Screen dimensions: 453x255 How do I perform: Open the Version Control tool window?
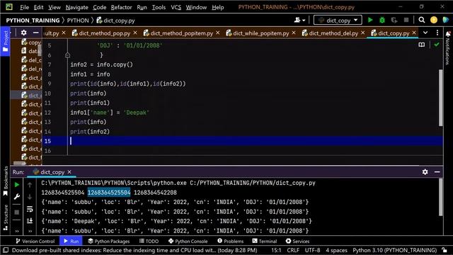[x=35, y=241]
